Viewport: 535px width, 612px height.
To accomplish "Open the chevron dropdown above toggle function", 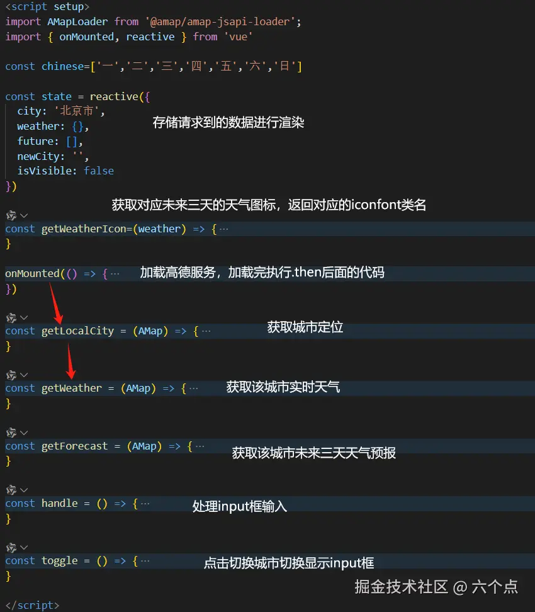I will [x=24, y=547].
